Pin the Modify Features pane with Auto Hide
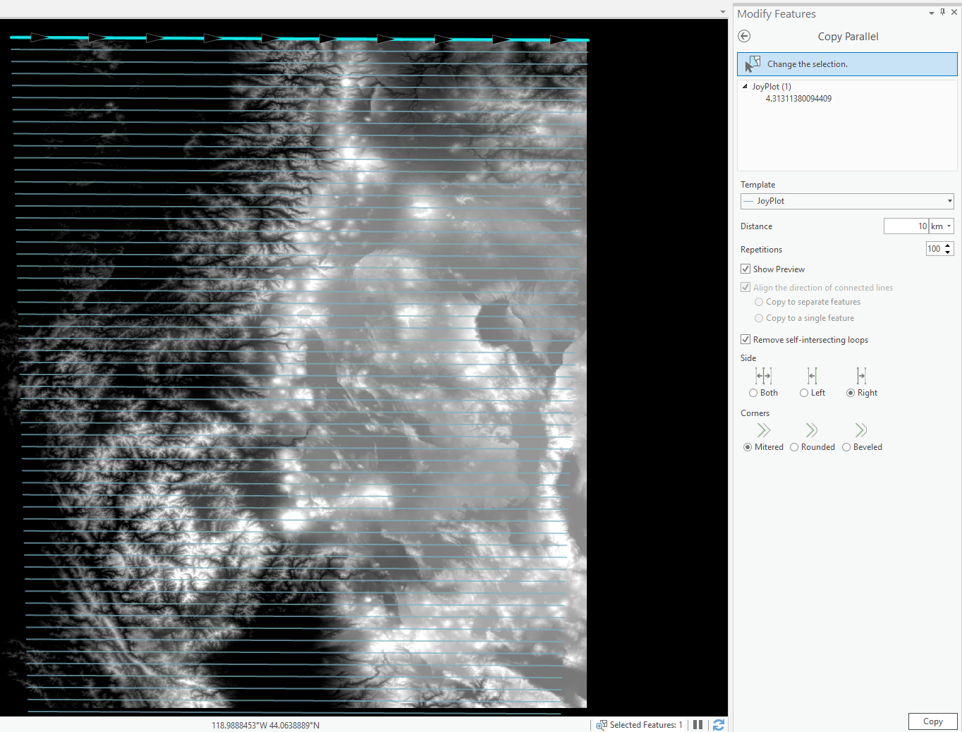962x732 pixels. [942, 12]
